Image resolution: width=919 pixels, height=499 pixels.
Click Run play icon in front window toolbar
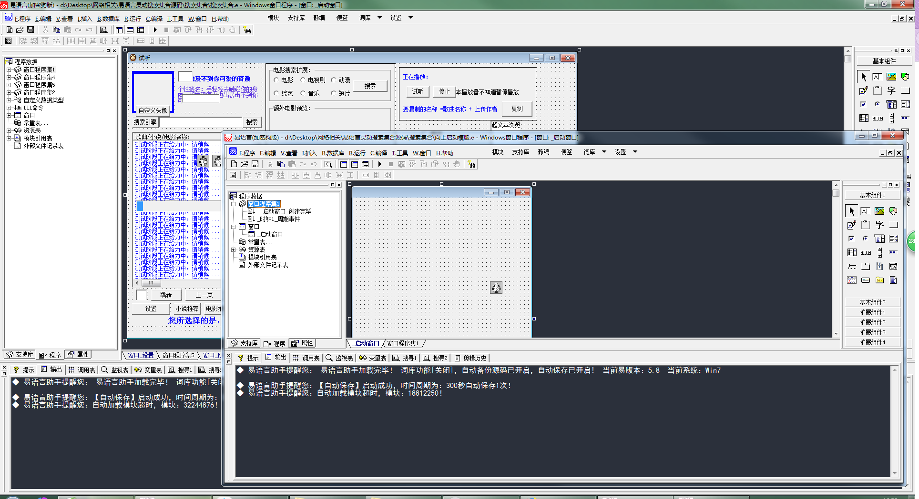380,164
